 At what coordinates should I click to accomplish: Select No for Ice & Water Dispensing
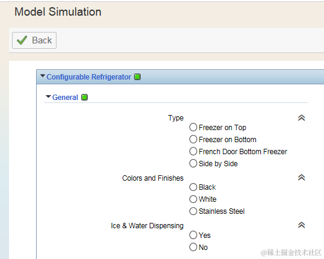pyautogui.click(x=193, y=247)
